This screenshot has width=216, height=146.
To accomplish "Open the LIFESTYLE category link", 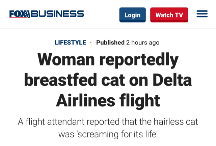I will point(70,43).
